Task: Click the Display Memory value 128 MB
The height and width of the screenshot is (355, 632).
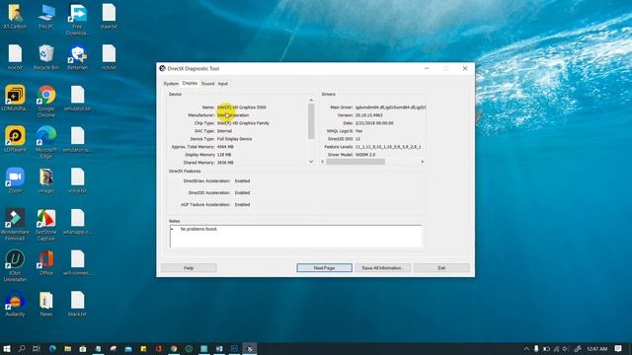Action: click(x=224, y=155)
